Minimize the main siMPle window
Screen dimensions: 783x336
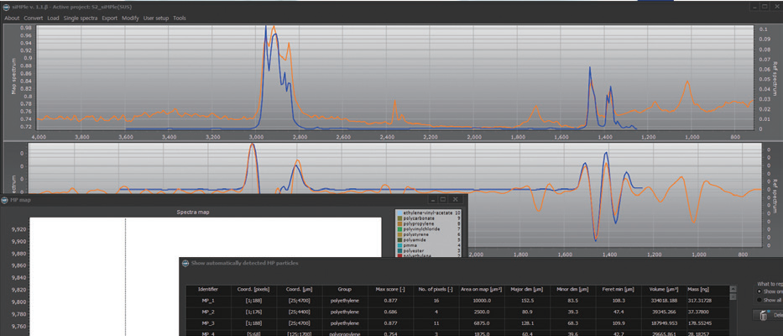[x=754, y=7]
